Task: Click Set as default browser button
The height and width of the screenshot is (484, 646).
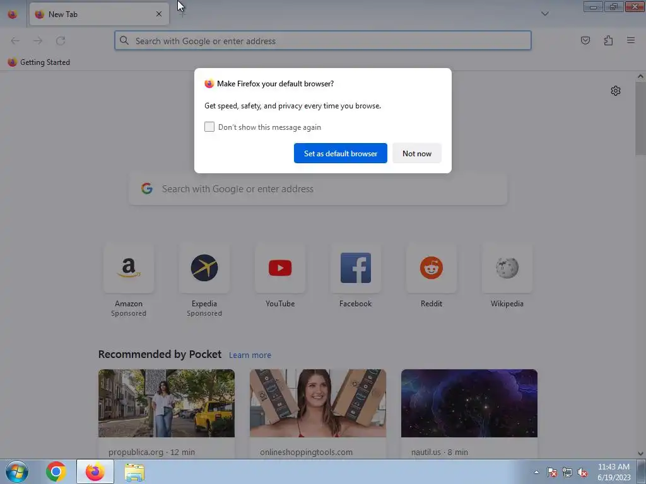Action: (340, 153)
